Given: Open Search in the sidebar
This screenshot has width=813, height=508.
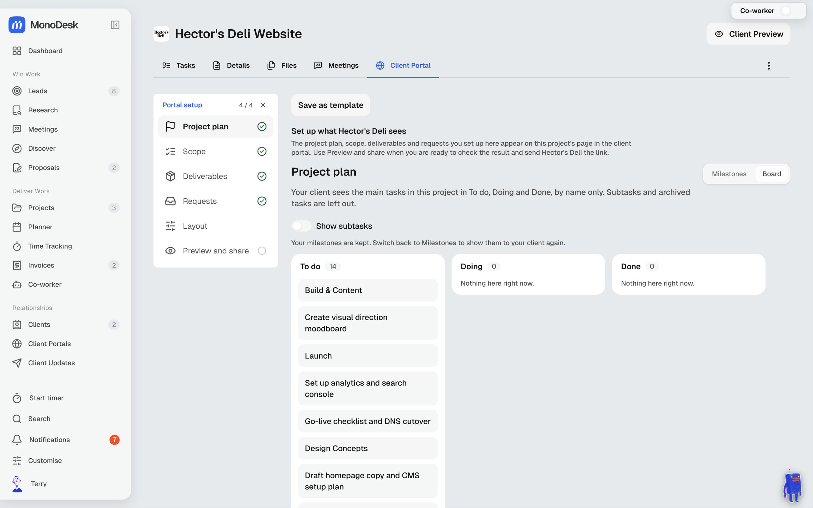Looking at the screenshot, I should point(65,419).
